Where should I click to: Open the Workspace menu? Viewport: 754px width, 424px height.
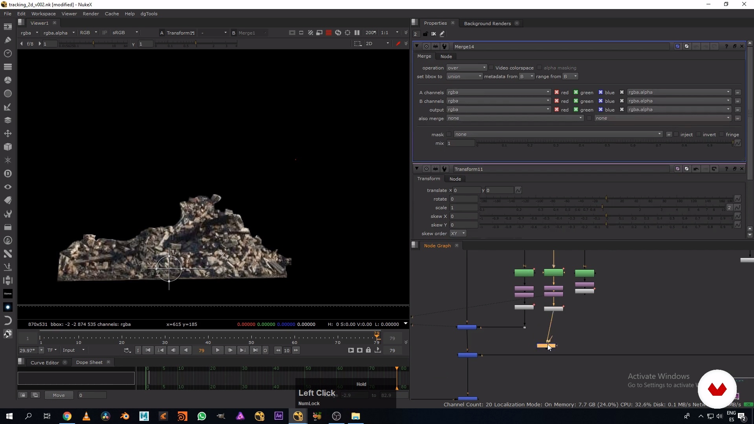click(x=43, y=14)
